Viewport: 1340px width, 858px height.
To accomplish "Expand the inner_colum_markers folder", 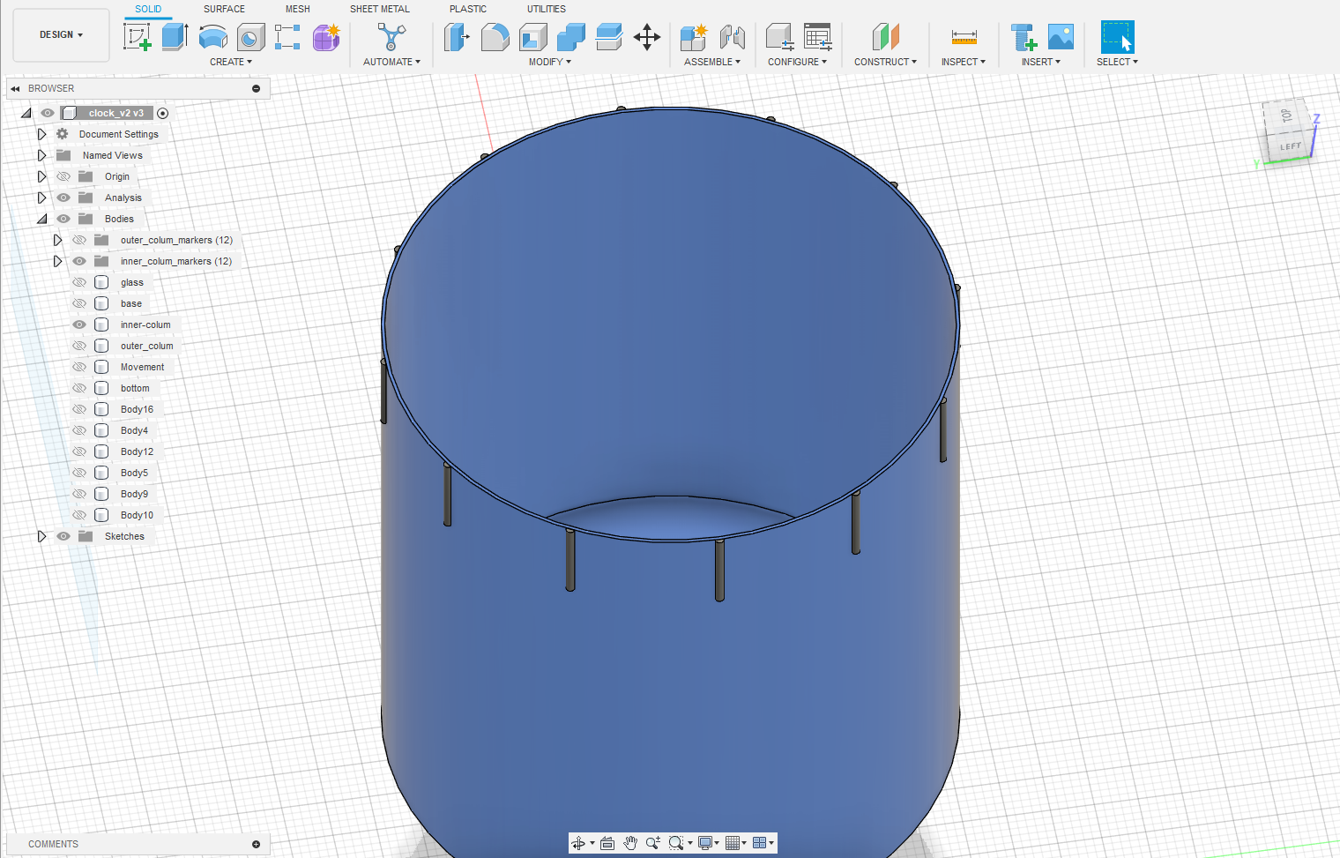I will pos(57,261).
